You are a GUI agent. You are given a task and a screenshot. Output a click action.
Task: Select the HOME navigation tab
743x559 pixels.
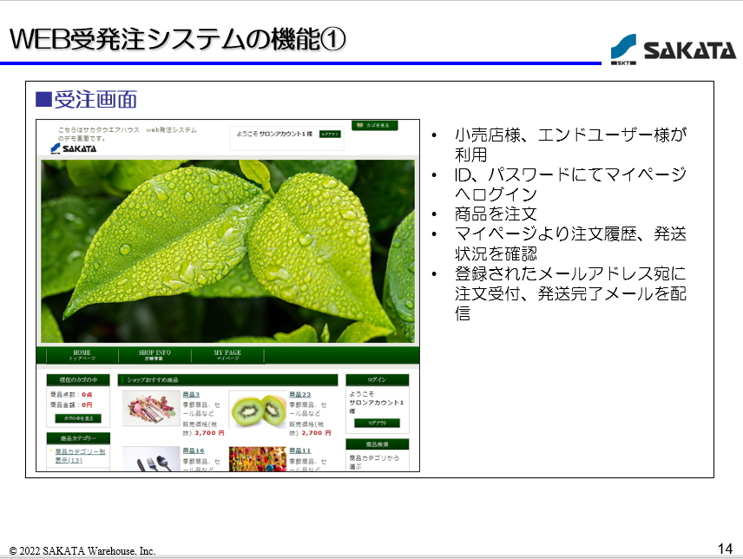click(x=82, y=355)
